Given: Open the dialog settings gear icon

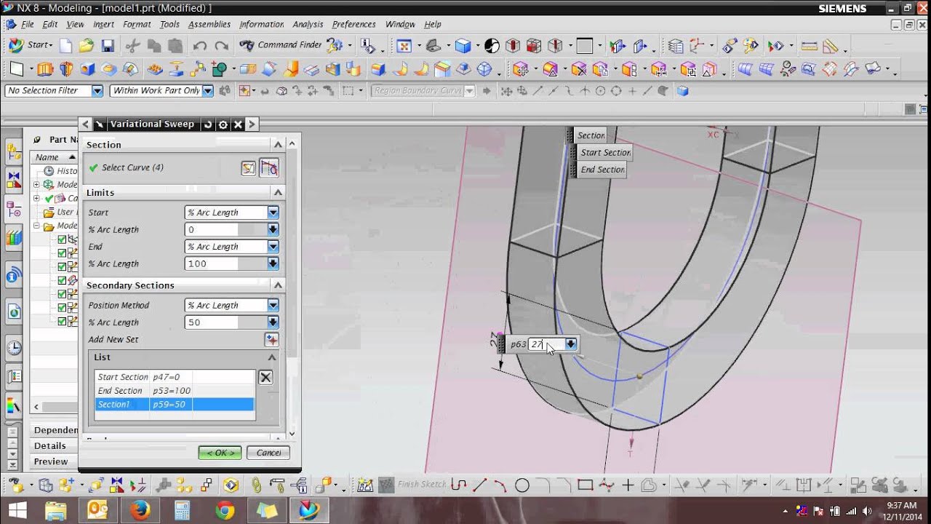Looking at the screenshot, I should [223, 124].
